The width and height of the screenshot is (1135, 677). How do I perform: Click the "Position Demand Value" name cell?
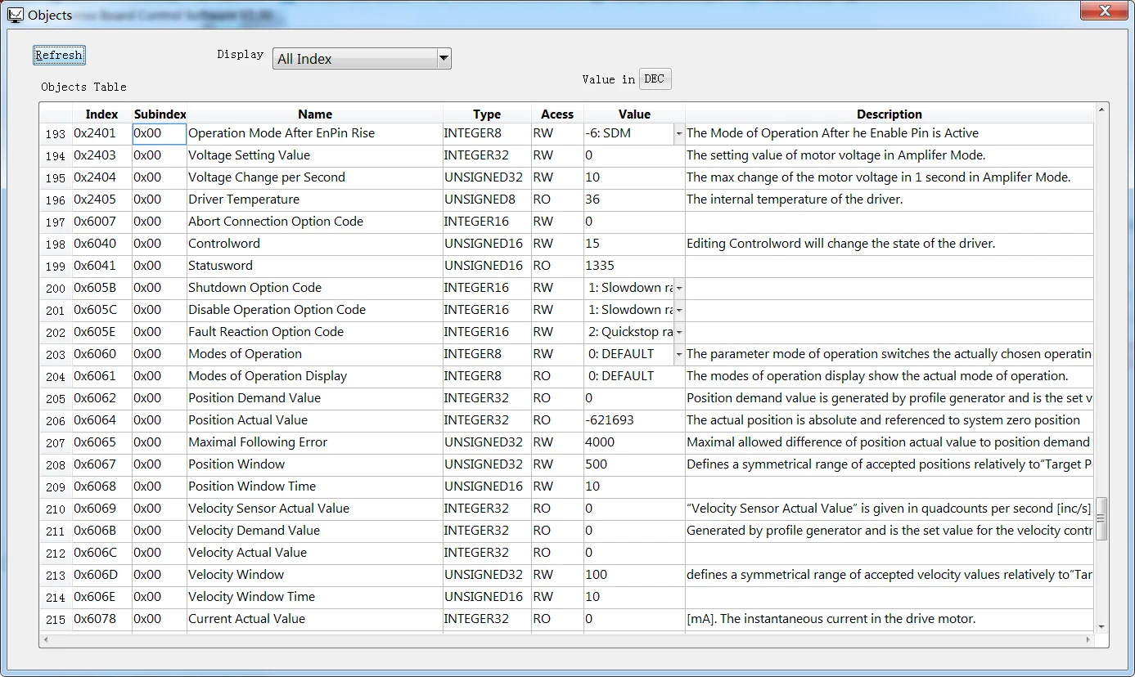click(x=315, y=398)
